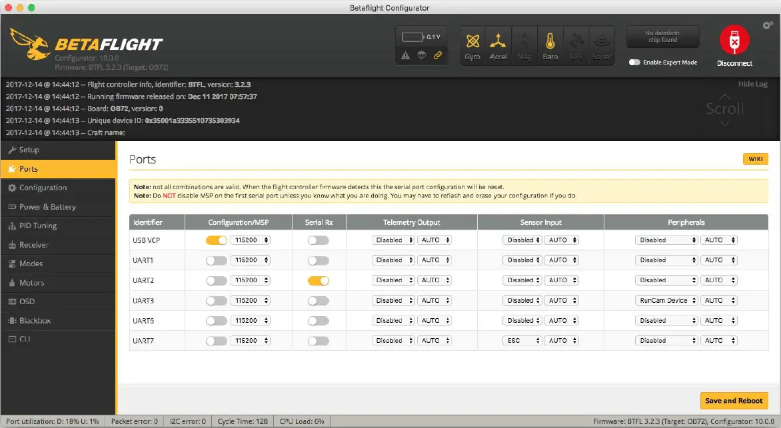This screenshot has width=781, height=428.
Task: Click the Gyro sensor icon
Action: 472,41
